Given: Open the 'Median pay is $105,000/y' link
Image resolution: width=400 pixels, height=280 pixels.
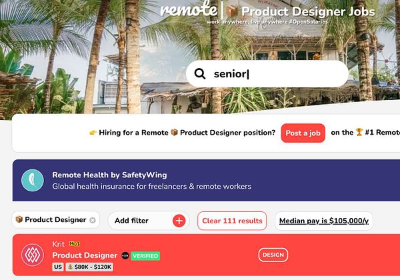Looking at the screenshot, I should 324,221.
